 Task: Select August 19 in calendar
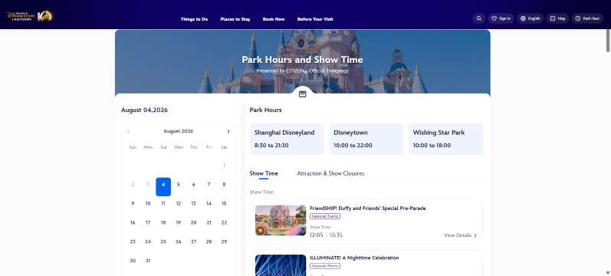[x=179, y=222]
